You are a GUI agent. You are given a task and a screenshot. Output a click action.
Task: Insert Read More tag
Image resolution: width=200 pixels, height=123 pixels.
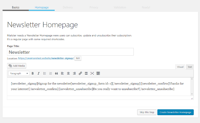pos(86,73)
